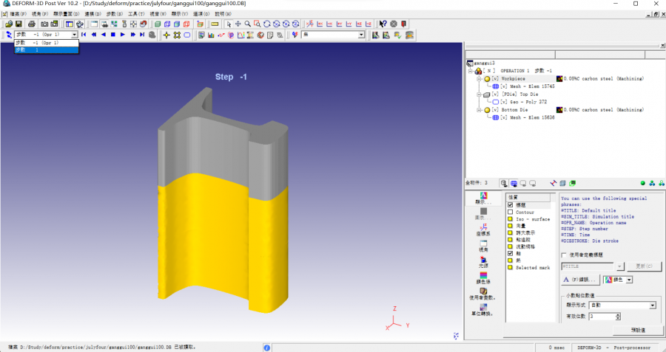The width and height of the screenshot is (666, 352).
Task: Open the step selection dropdown arrow
Action: (x=74, y=35)
